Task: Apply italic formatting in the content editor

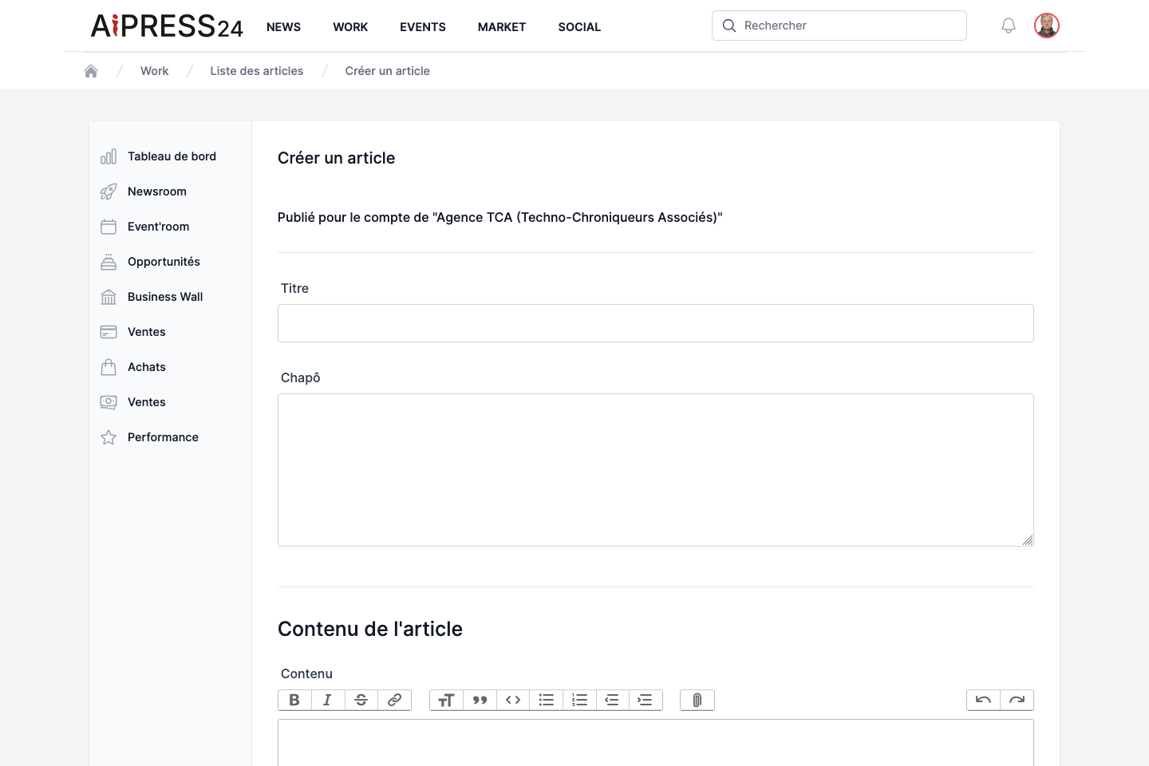Action: pyautogui.click(x=328, y=700)
